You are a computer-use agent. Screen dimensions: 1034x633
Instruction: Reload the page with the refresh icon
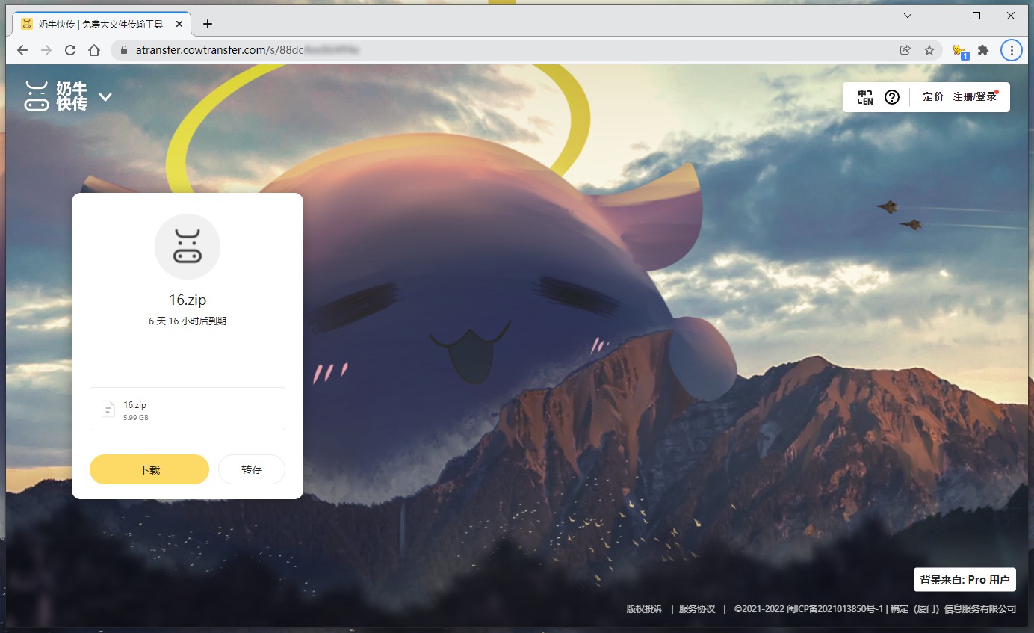(70, 50)
